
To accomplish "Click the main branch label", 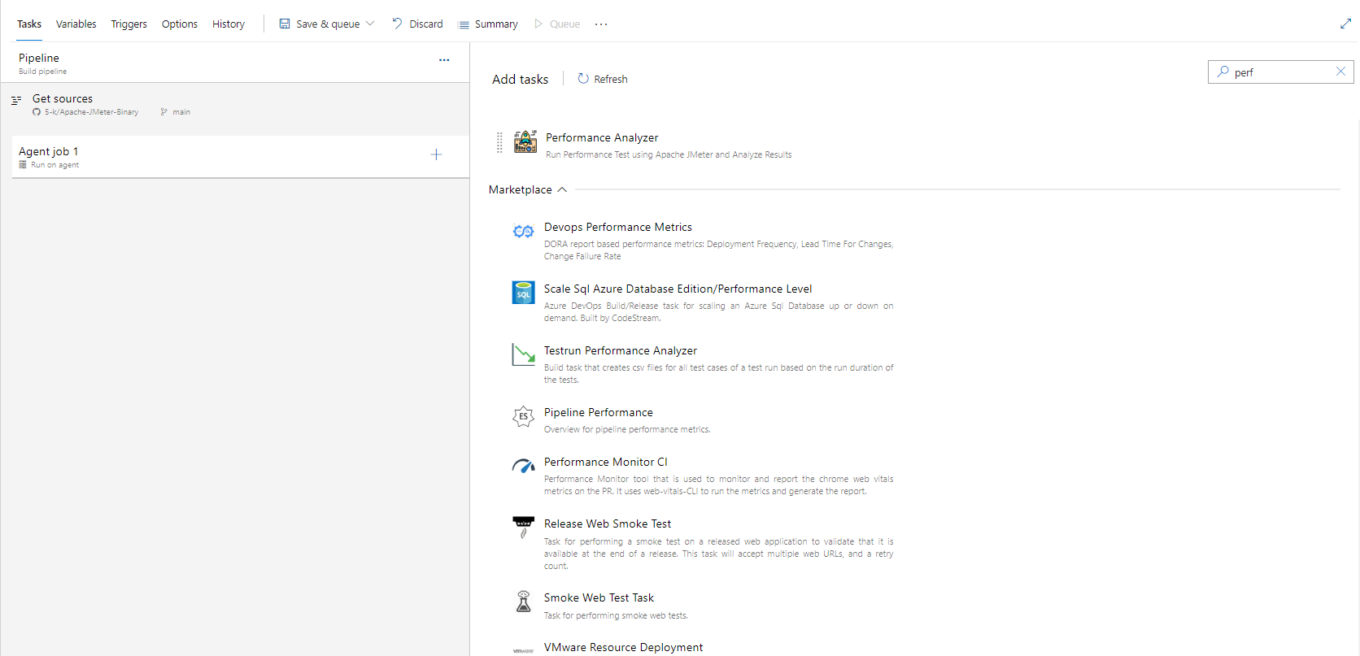I will point(181,112).
